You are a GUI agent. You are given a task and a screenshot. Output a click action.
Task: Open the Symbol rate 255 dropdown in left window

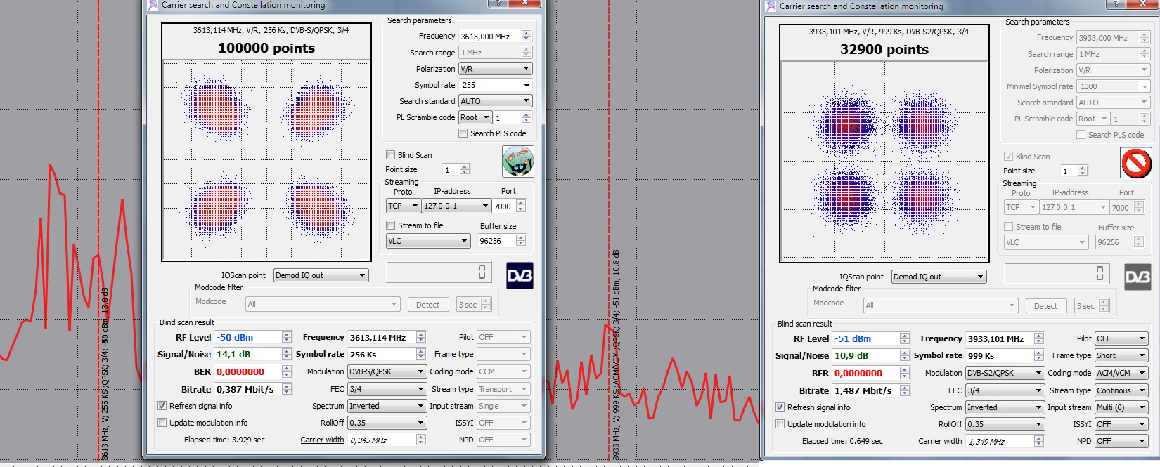point(496,85)
